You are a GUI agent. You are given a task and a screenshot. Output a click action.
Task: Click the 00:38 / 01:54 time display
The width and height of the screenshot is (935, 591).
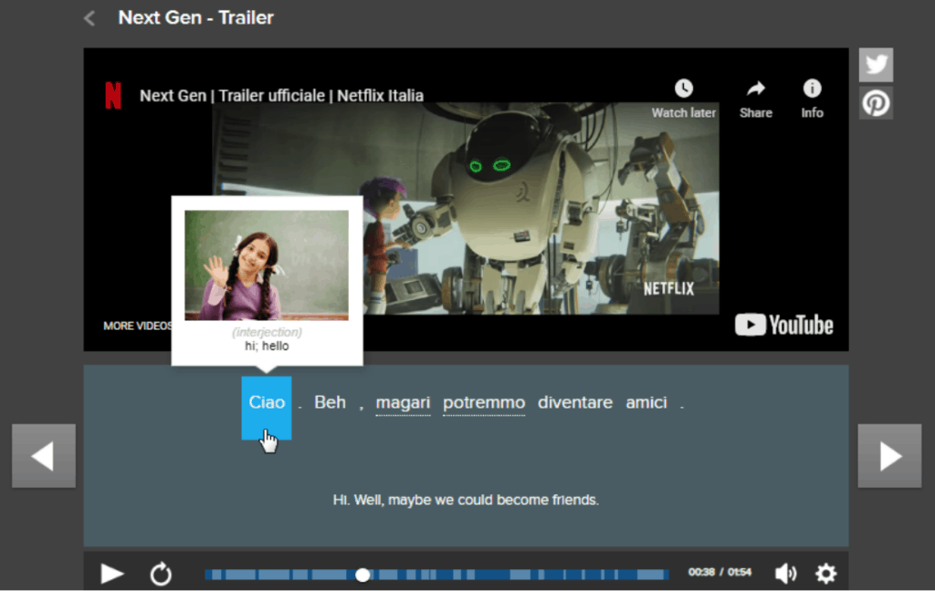(720, 573)
